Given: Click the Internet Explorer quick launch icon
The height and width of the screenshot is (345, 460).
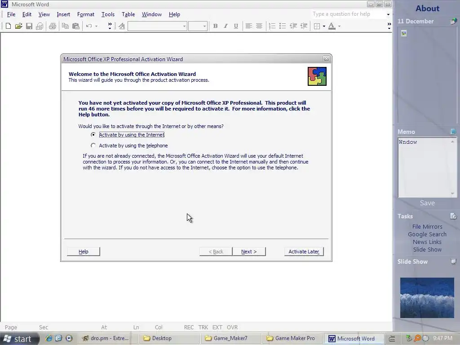Looking at the screenshot, I should coord(49,338).
